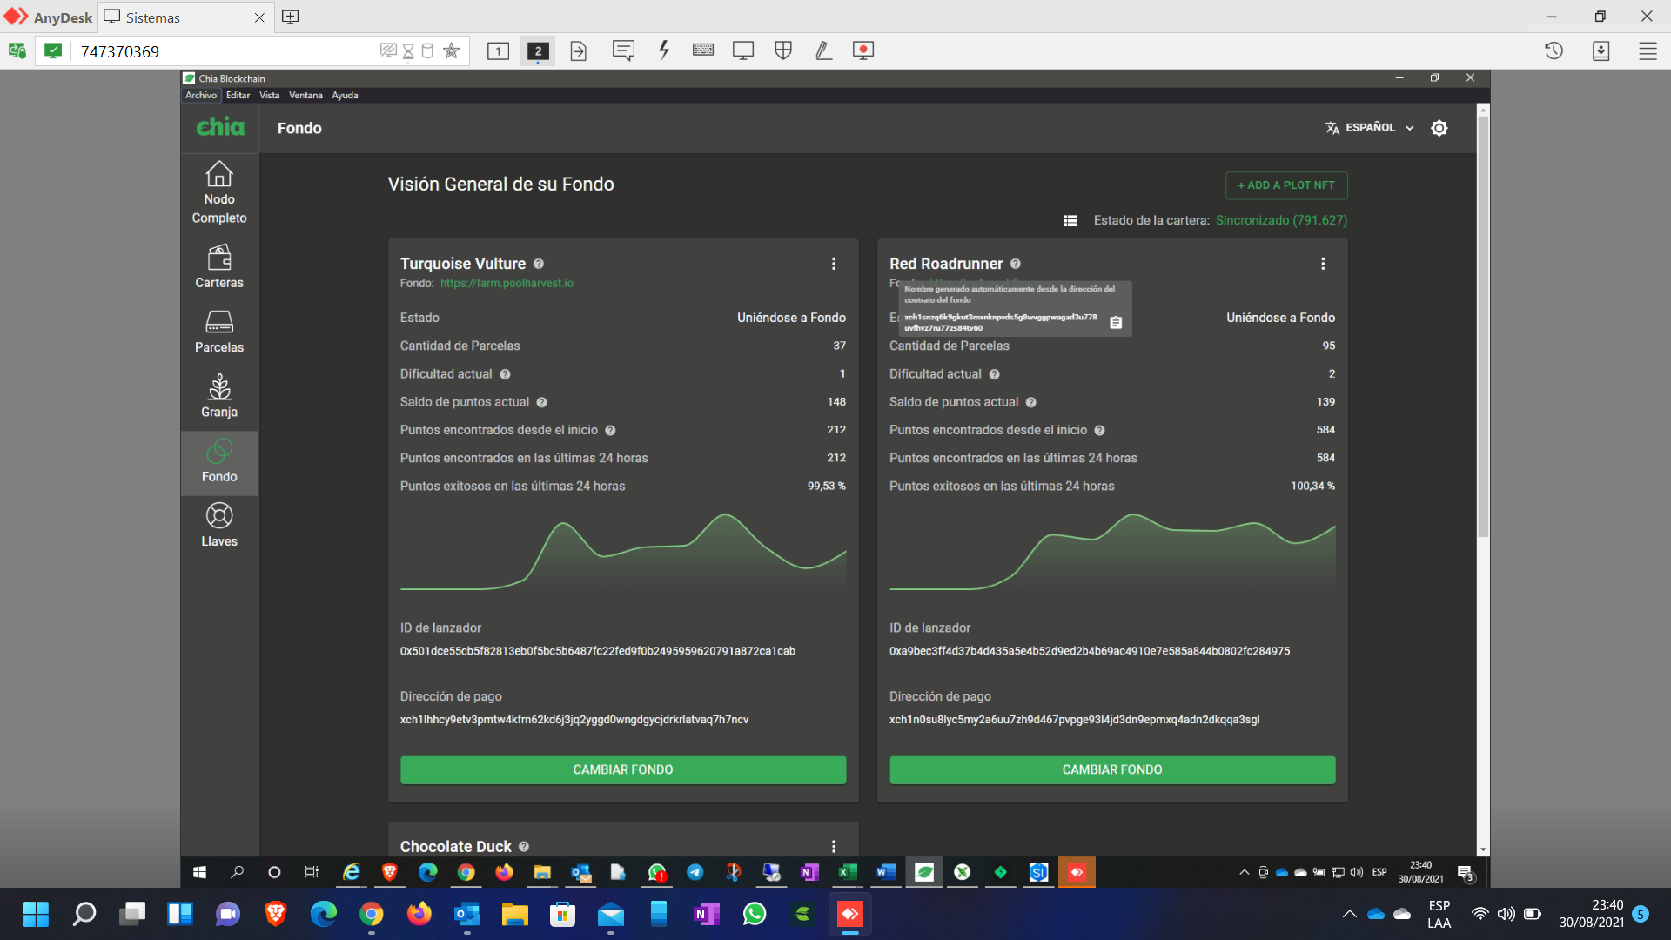Viewport: 1671px width, 940px height.
Task: Open farm.poolharvest.io pool link
Action: (x=507, y=284)
